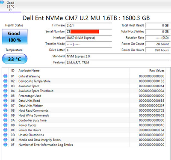Click raw value 000000000027CB

[152, 110]
